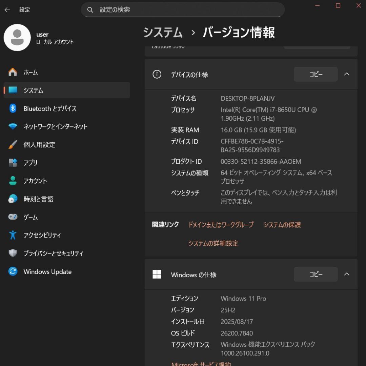Click Windows logo beside Windows の仕様
366x366 pixels.
[x=157, y=274]
